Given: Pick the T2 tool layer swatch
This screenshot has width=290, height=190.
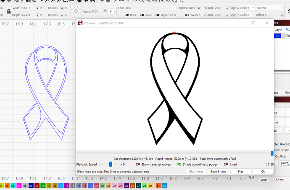Looking at the screenshot, I should point(164,186).
